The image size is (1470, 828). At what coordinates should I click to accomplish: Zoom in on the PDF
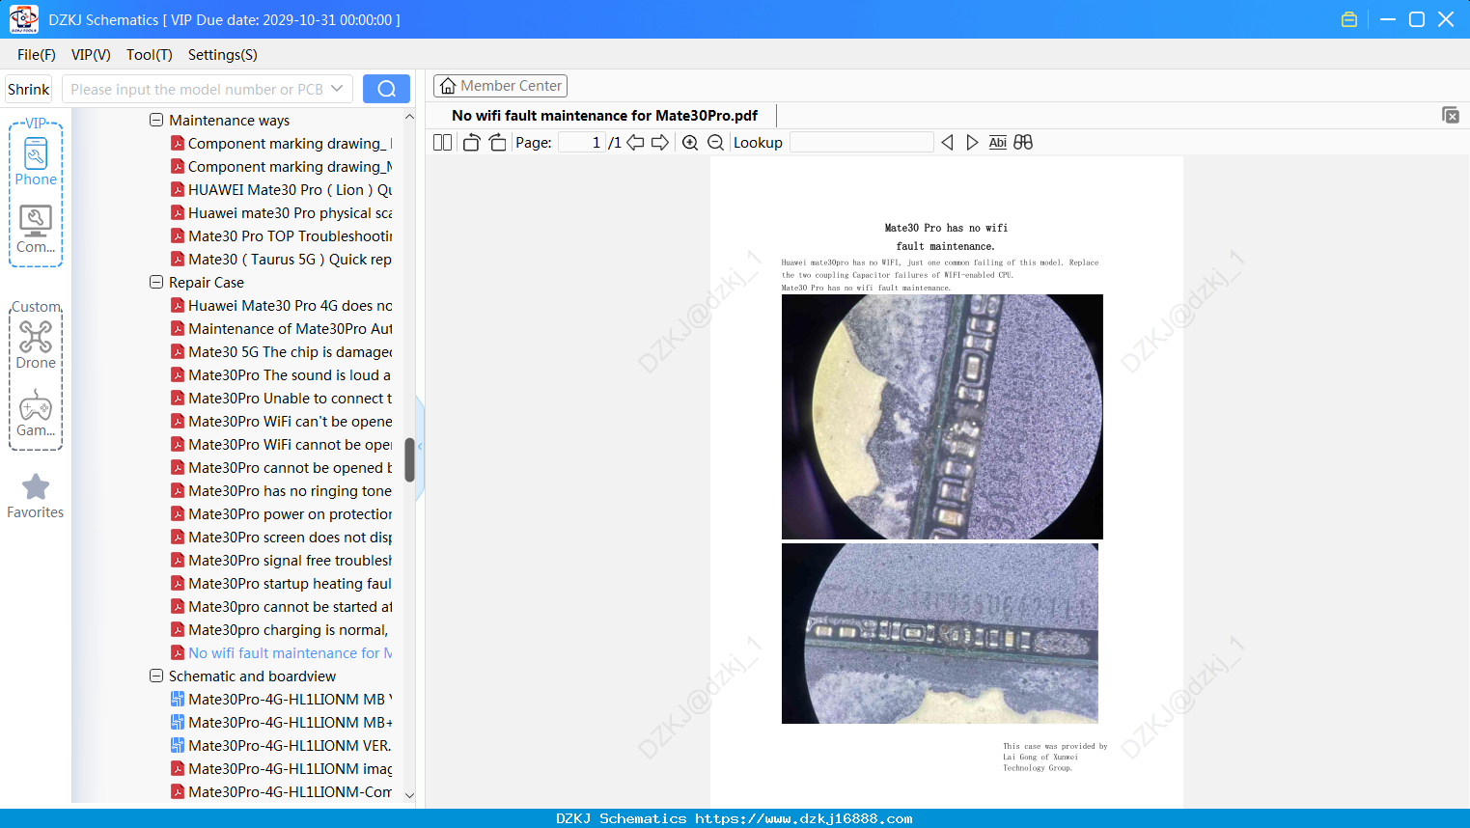click(690, 143)
